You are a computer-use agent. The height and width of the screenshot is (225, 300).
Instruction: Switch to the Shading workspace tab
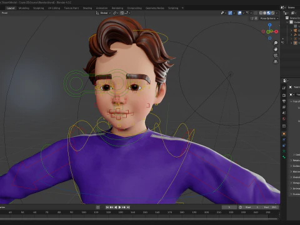tap(87, 8)
